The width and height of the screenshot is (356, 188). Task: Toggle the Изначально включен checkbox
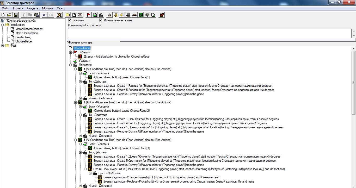[x=101, y=20]
